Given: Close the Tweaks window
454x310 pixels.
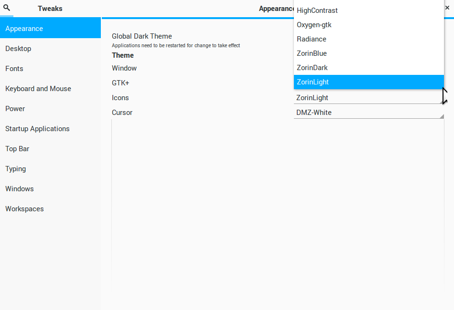Looking at the screenshot, I should 447,8.
